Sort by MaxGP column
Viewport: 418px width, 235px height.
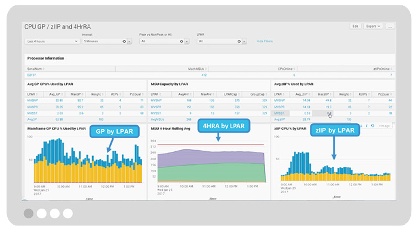coord(77,94)
